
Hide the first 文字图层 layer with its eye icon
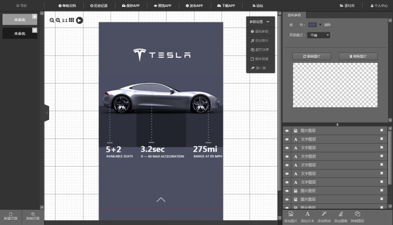click(287, 140)
